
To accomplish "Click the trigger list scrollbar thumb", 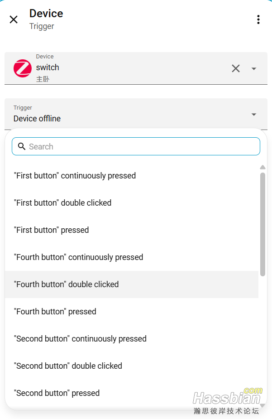I will [262, 225].
